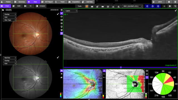The image size is (178, 100).
Task: Click the disc en-face view icon
Action: coord(61,20)
